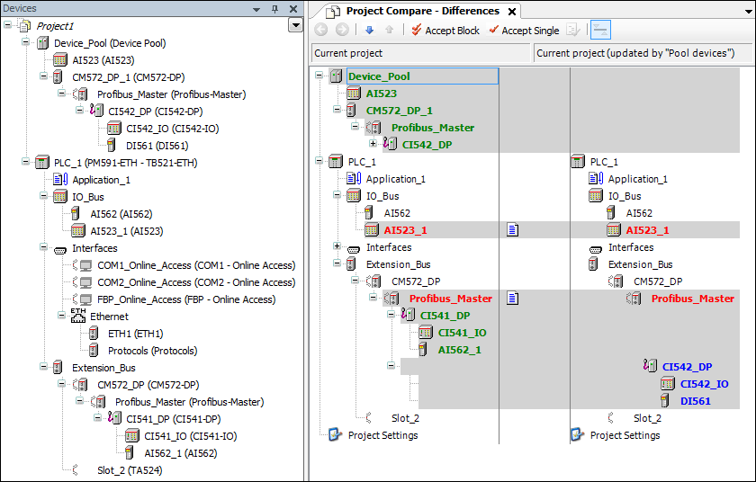Screen dimensions: 756x482
Task: Select blue CI542_IO item in right compare pane
Action: point(704,384)
